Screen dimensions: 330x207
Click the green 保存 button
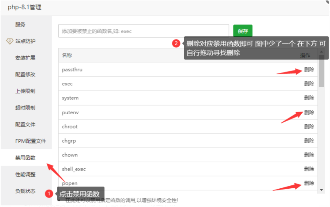coord(243,31)
